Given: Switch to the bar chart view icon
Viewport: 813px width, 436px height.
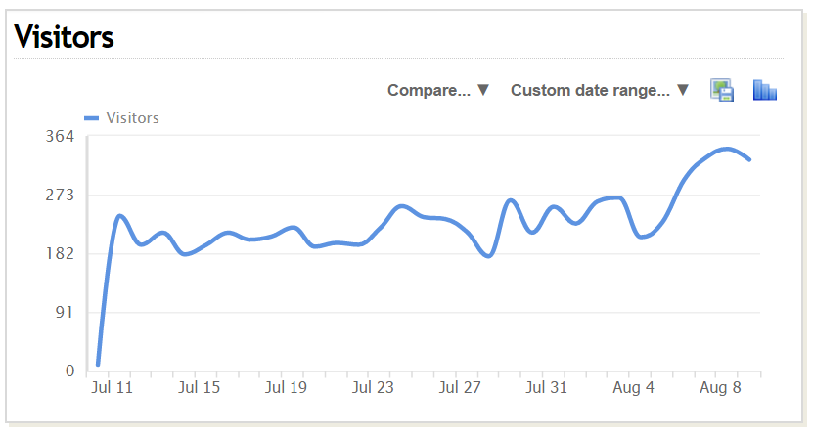Looking at the screenshot, I should click(x=764, y=91).
